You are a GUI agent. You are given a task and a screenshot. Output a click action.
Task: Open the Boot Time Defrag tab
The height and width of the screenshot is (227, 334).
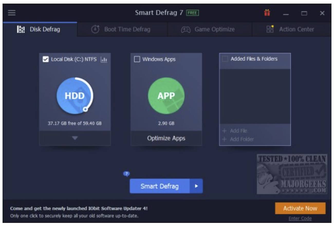(x=122, y=29)
